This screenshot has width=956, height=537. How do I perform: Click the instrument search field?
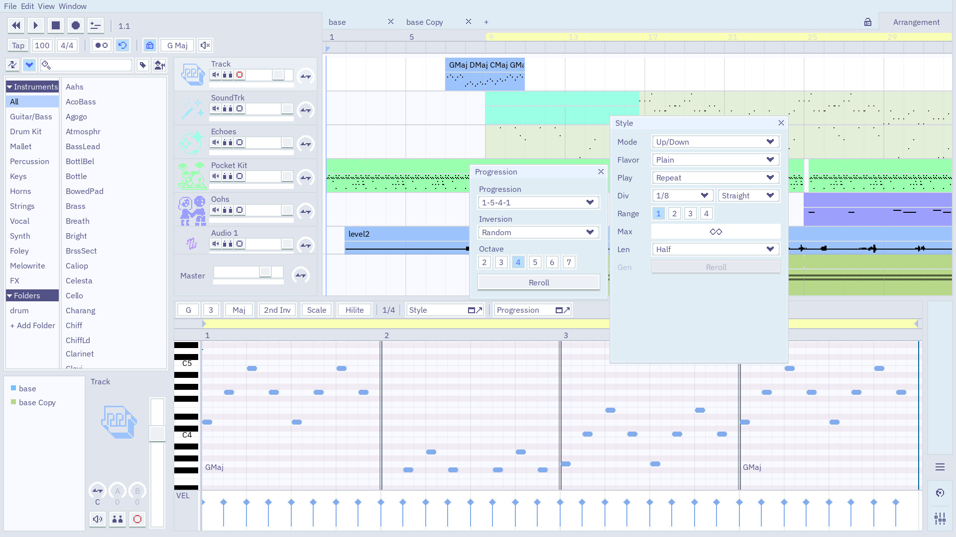86,65
